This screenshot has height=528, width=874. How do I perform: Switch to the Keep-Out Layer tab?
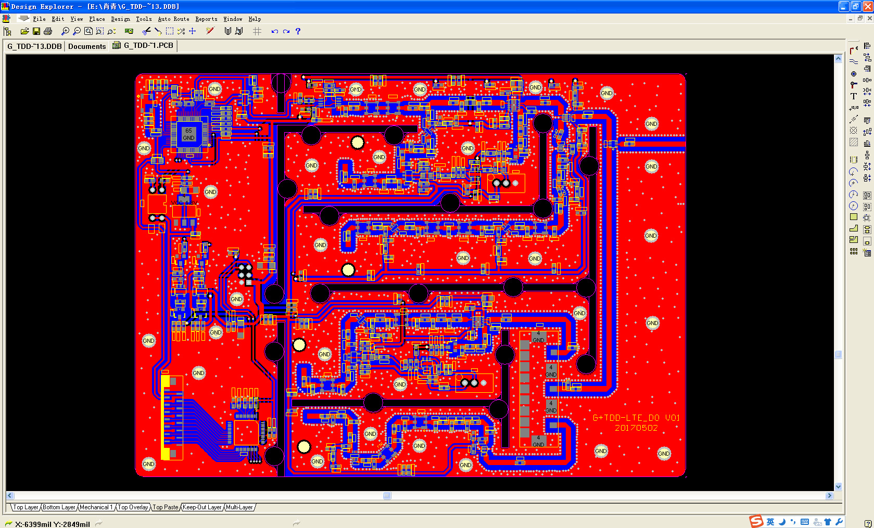202,507
